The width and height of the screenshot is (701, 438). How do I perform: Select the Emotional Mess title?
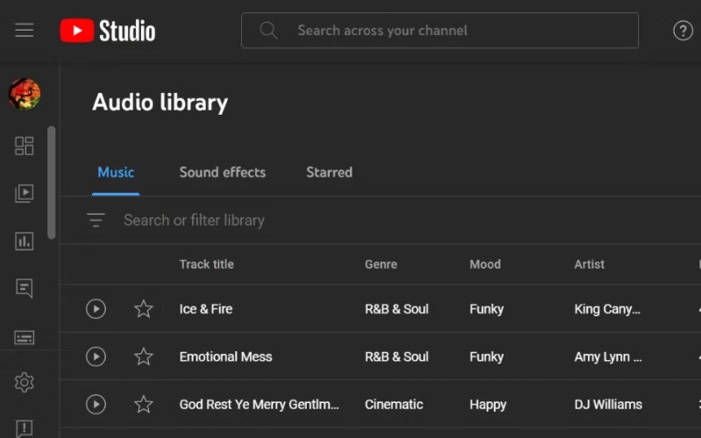coord(225,357)
